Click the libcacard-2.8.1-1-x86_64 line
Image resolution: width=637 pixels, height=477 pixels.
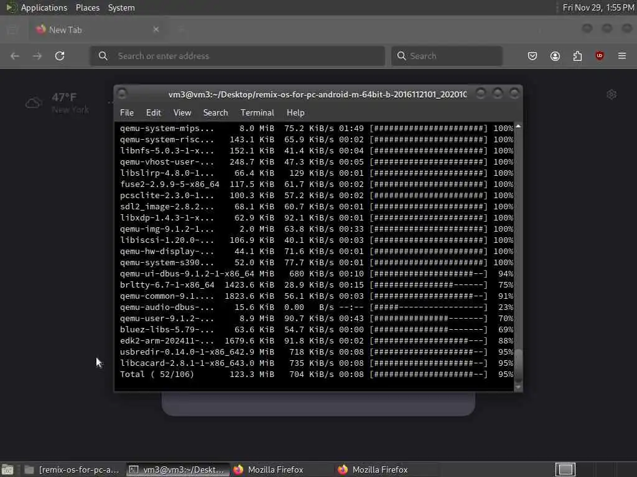point(317,363)
